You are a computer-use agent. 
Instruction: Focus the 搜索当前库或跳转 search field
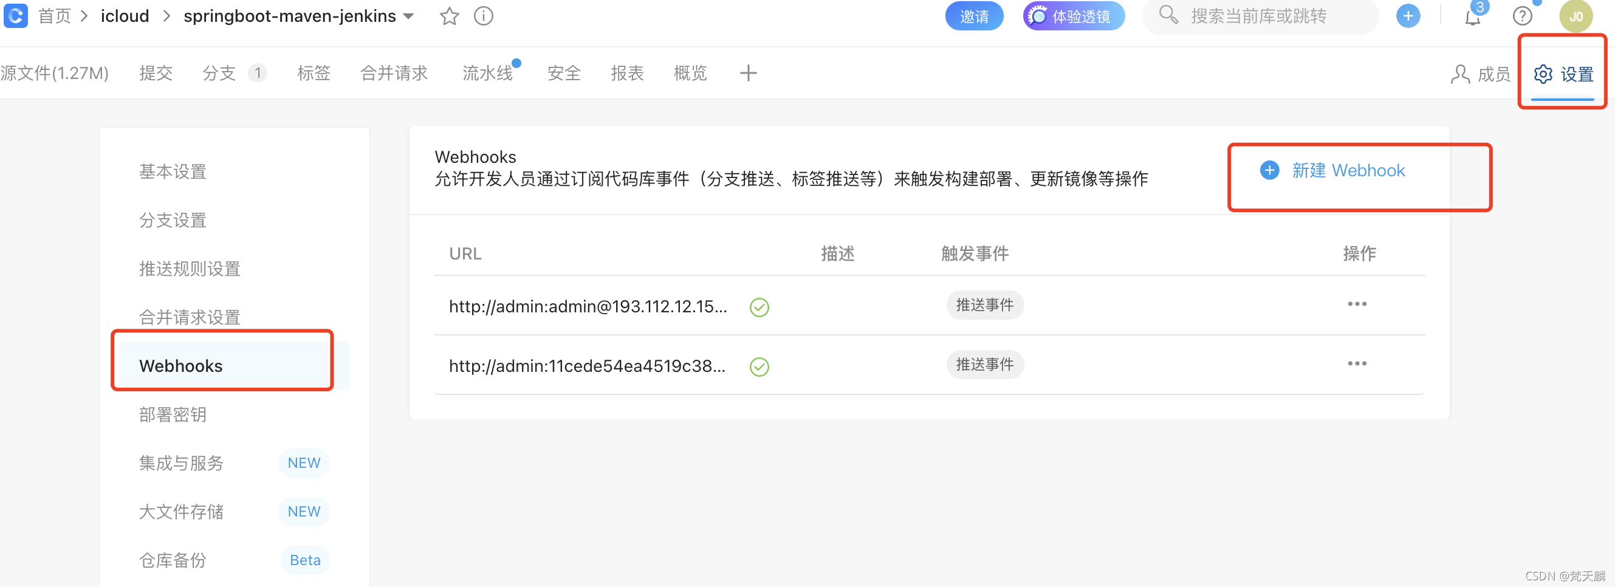click(1260, 16)
